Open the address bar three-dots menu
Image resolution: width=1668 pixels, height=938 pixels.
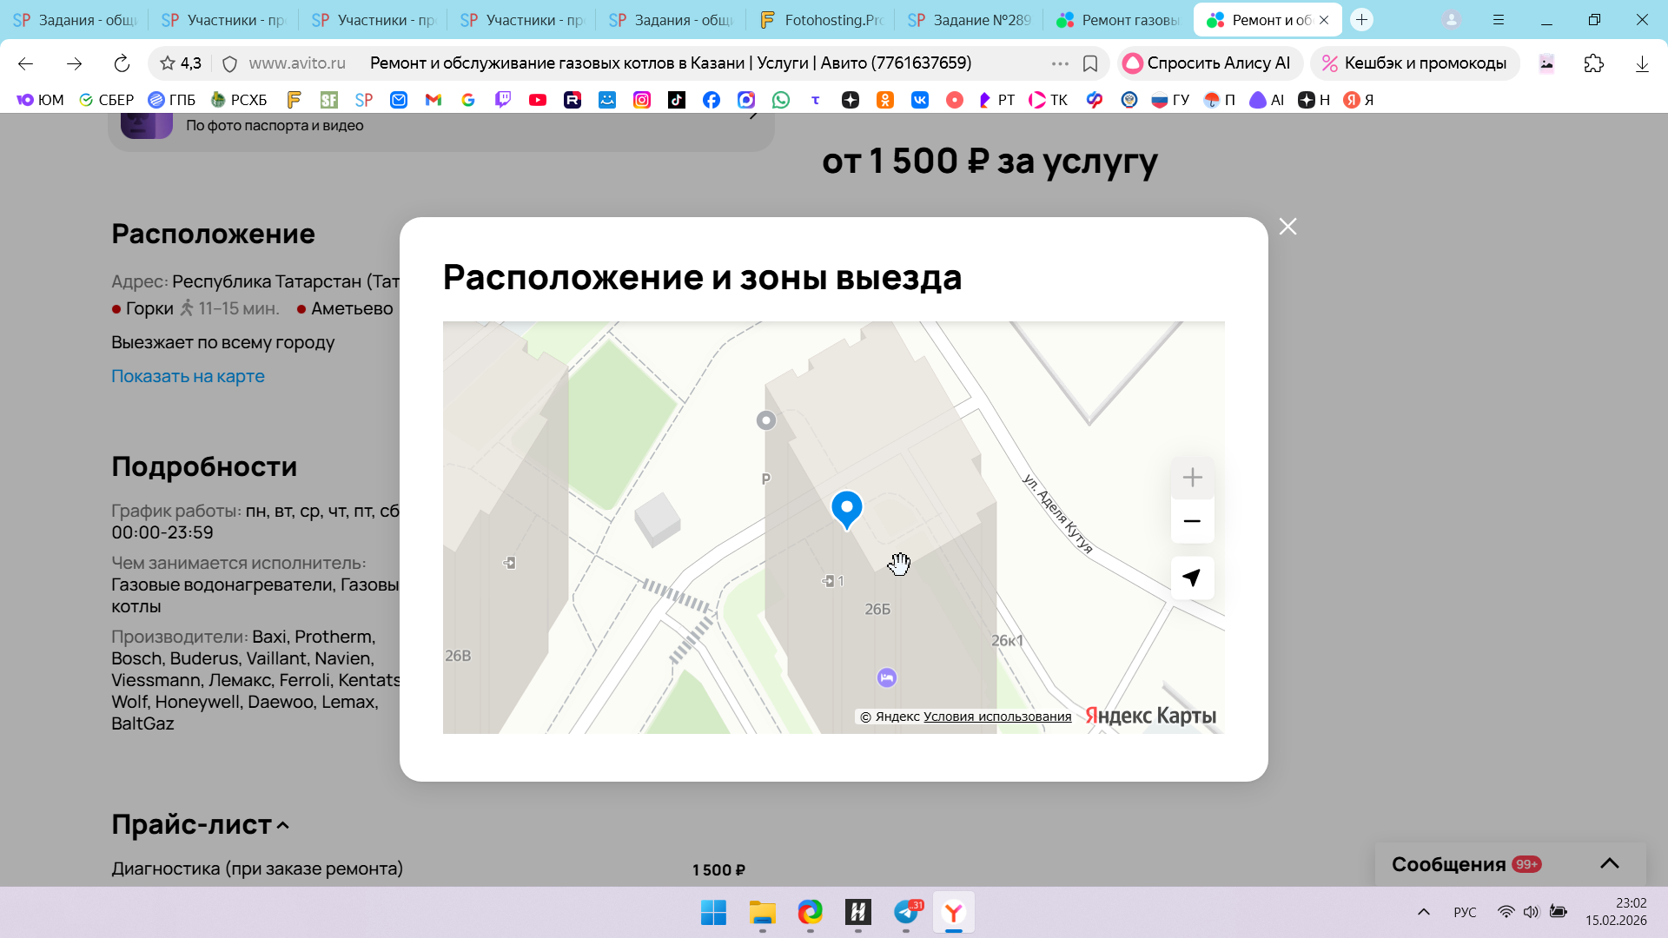coord(1059,63)
